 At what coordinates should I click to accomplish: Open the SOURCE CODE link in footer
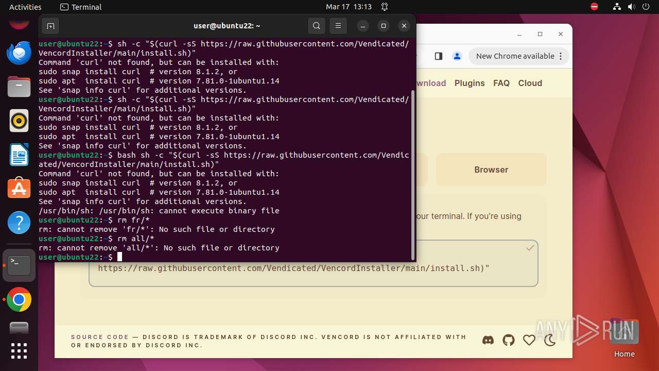[x=100, y=337]
